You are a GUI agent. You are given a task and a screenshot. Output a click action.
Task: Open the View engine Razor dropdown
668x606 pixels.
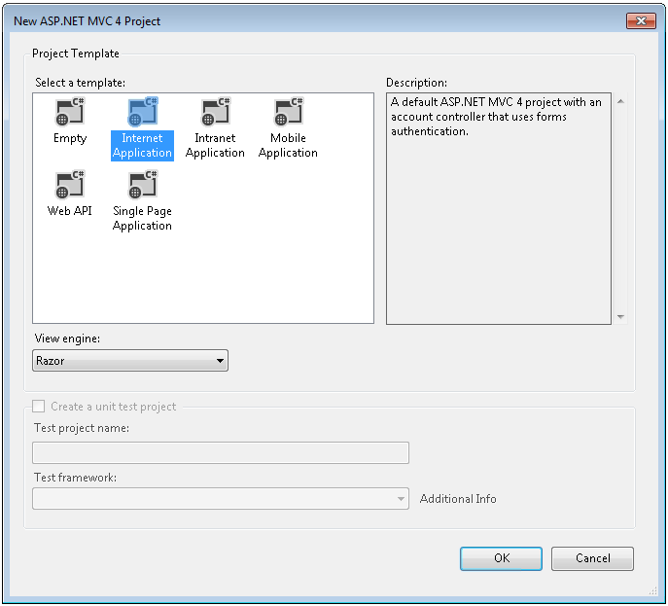[130, 361]
